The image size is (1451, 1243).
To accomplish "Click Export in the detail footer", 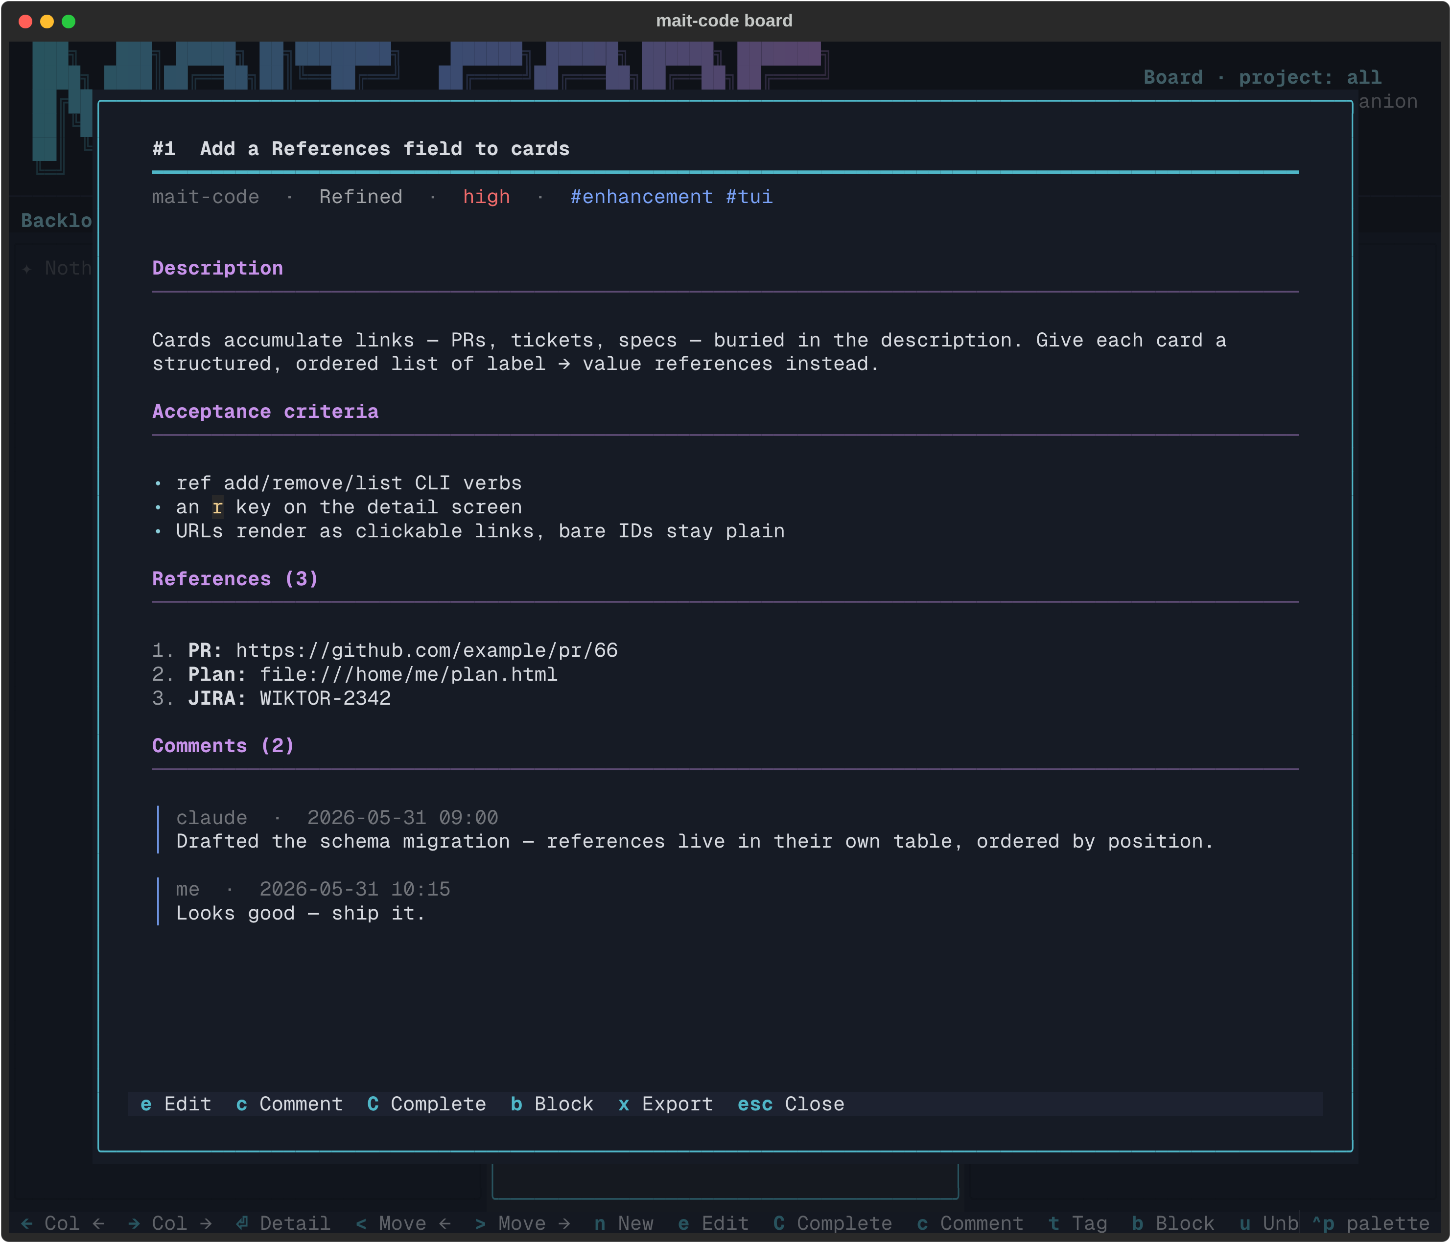I will point(665,1104).
